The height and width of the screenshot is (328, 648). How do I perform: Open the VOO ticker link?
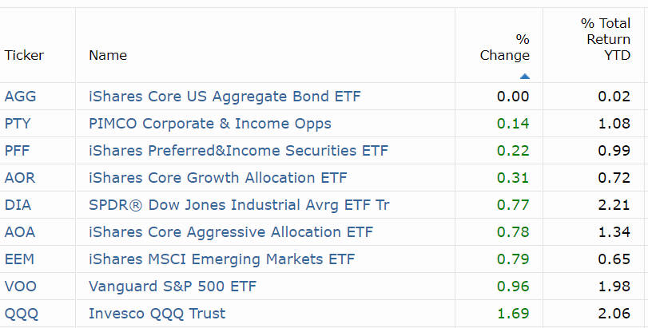pos(20,287)
